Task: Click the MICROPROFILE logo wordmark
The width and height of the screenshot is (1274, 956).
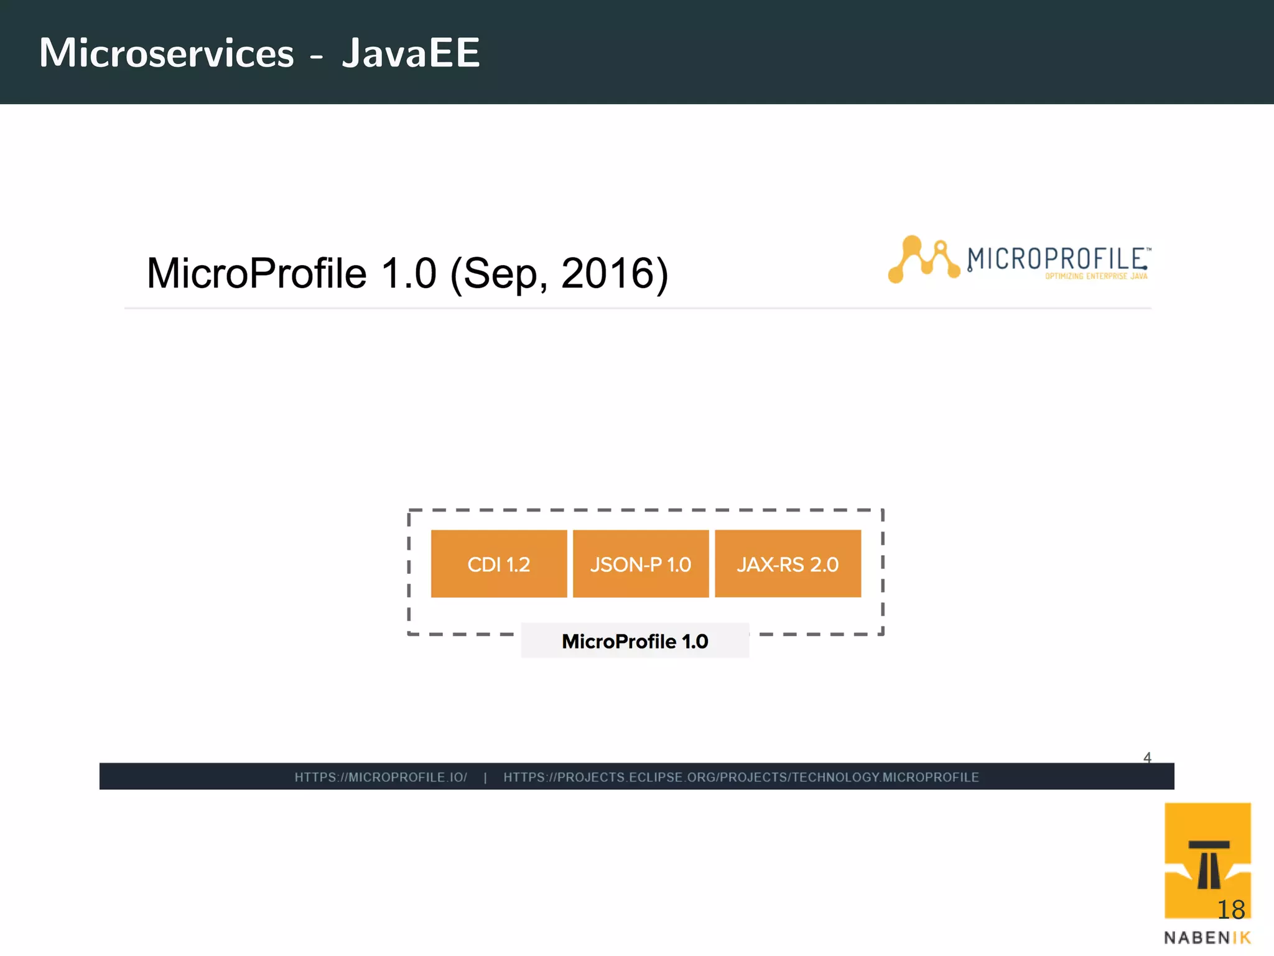Action: 1056,258
